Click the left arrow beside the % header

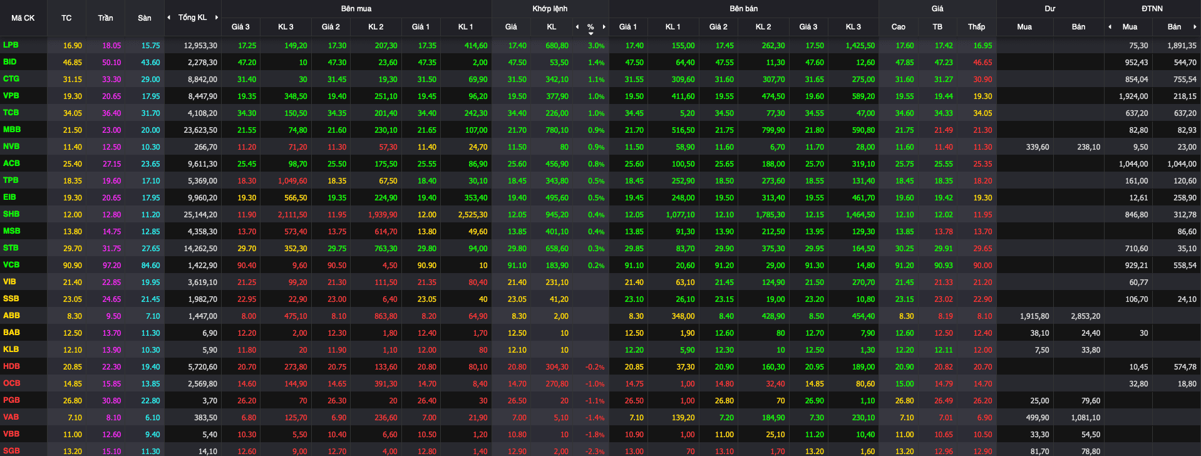[577, 27]
